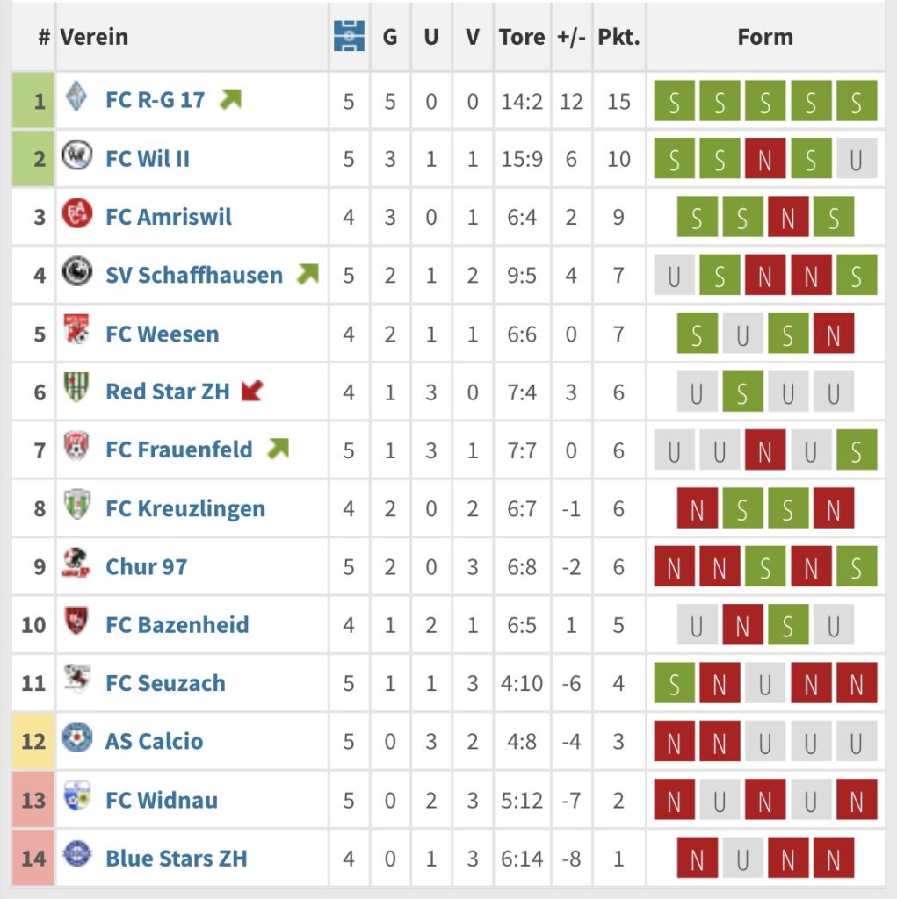Sort table by the Tore column header
This screenshot has width=897, height=899.
click(x=522, y=37)
